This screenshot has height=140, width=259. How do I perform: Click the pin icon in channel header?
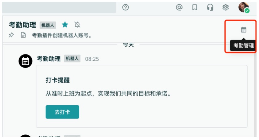(x=11, y=35)
